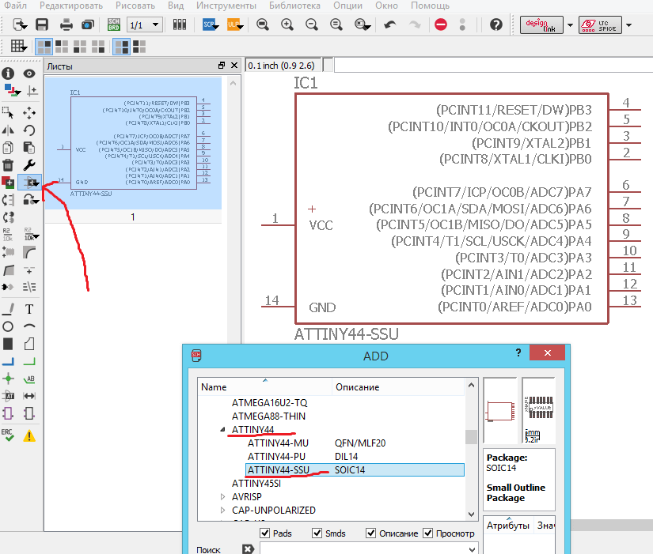
Task: Open the Опции menu
Action: coord(347,6)
